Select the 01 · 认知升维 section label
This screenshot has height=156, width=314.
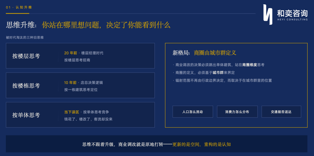tap(19, 7)
